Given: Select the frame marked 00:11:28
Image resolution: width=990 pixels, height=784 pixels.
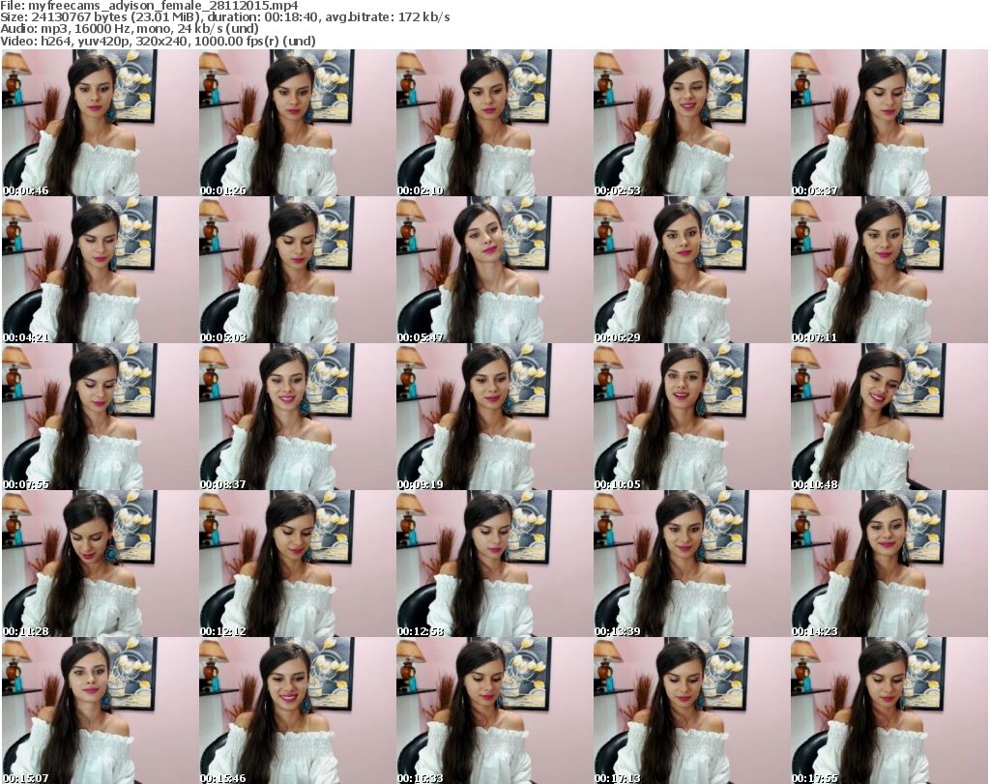Looking at the screenshot, I should tap(100, 565).
